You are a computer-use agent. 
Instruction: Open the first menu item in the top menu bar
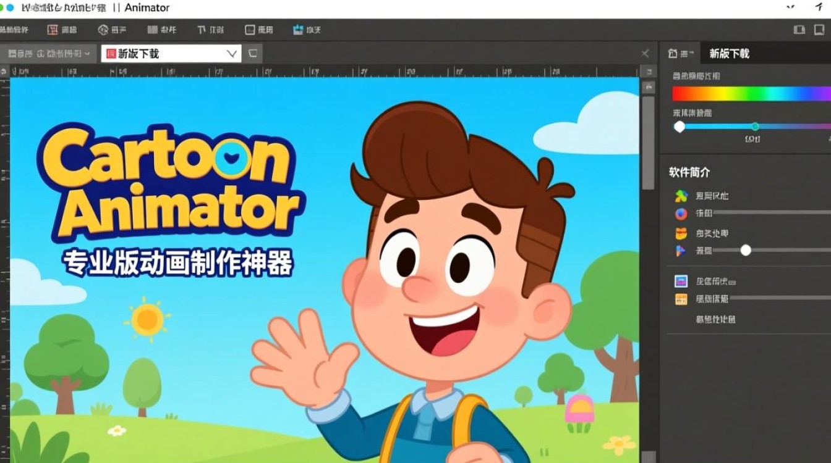pyautogui.click(x=15, y=29)
